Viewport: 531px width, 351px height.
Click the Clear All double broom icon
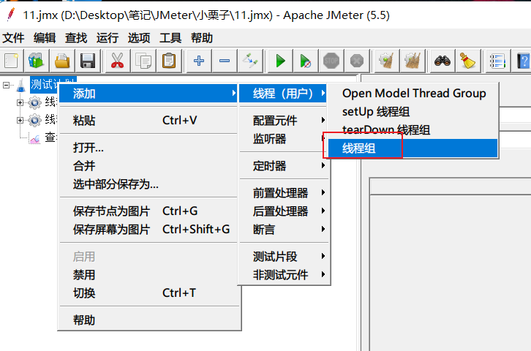[x=413, y=61]
